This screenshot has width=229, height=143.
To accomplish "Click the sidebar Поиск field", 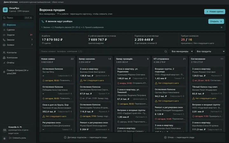I will point(18,18).
